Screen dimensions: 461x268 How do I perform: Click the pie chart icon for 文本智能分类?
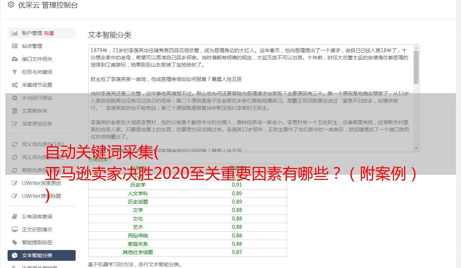click(15, 255)
